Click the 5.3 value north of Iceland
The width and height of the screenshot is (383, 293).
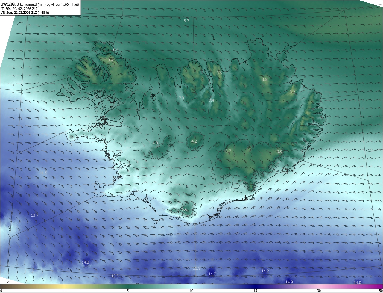[x=186, y=21]
